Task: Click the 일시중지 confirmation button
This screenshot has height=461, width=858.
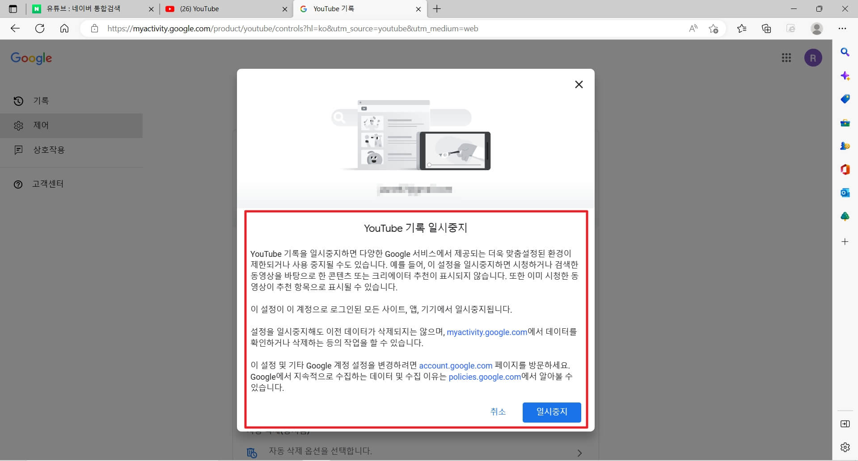Action: [x=551, y=412]
